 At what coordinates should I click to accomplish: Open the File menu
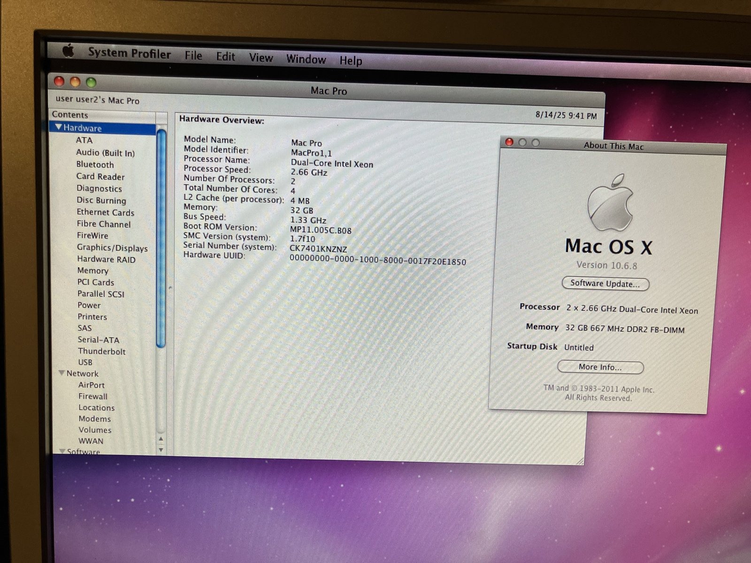(x=193, y=56)
